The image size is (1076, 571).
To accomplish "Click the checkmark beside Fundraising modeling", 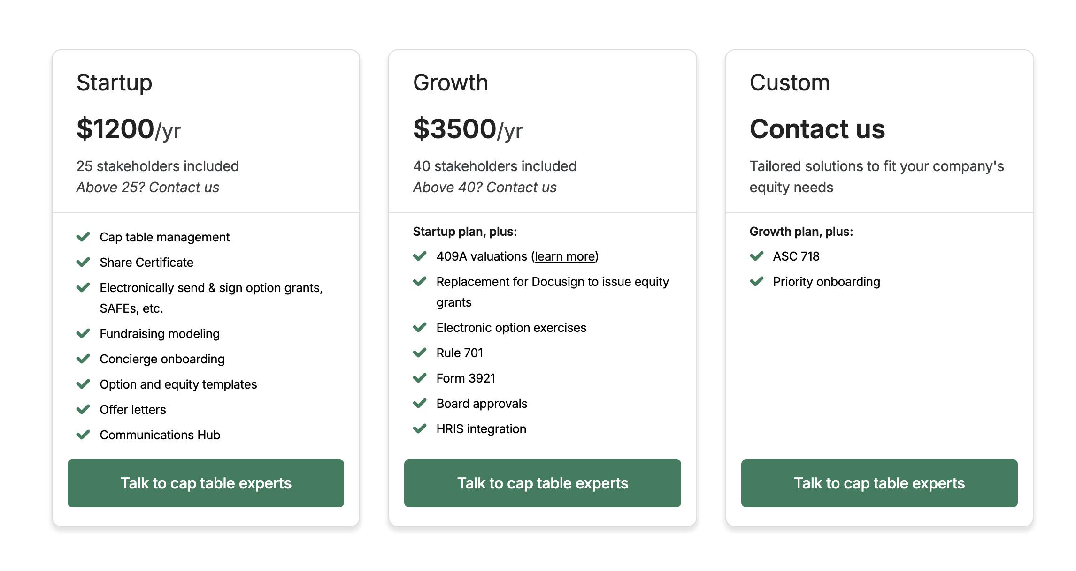I will (83, 333).
